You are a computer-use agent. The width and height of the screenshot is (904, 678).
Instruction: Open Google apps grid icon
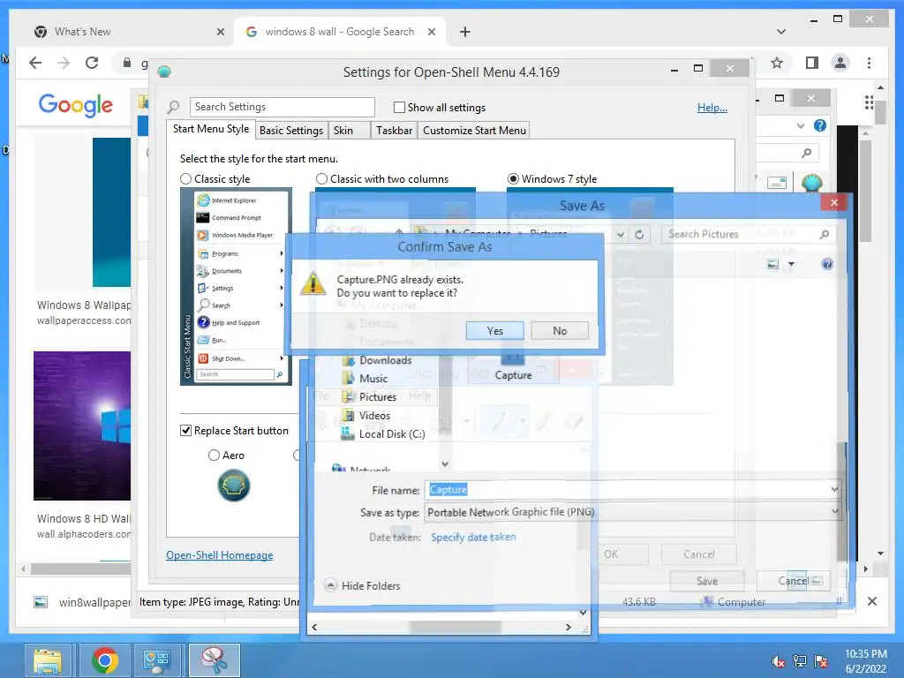coord(869,102)
